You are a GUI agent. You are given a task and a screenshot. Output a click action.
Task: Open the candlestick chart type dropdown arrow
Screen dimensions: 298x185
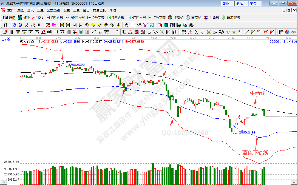(x=43, y=25)
